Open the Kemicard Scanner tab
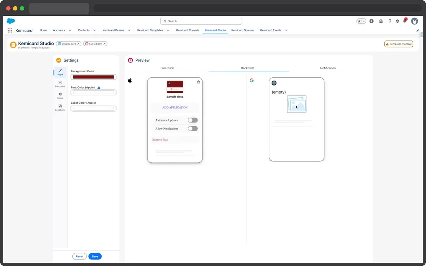This screenshot has height=266, width=426. pos(243,30)
